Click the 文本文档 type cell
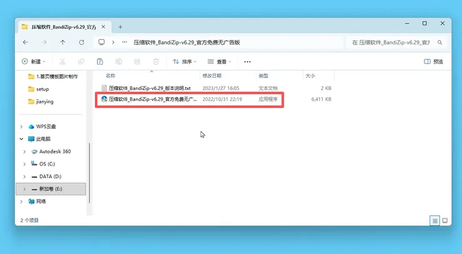462x254 pixels. 268,88
